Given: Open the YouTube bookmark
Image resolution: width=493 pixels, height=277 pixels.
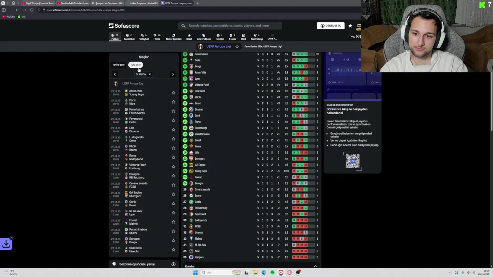Looking at the screenshot, I should point(8,17).
